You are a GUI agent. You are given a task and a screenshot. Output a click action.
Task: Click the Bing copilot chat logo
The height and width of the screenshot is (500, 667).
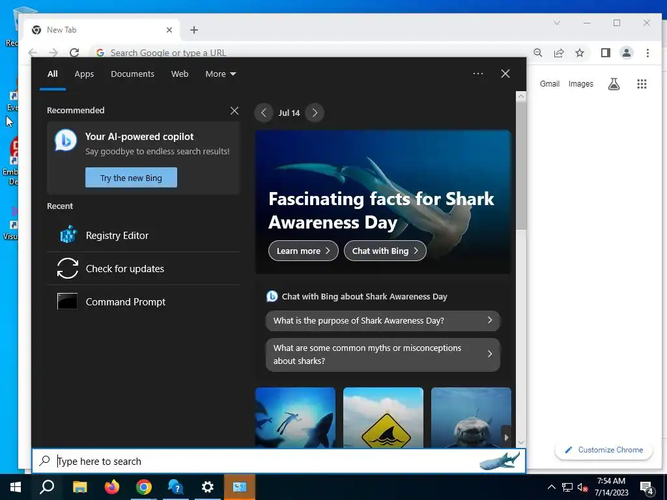click(66, 141)
